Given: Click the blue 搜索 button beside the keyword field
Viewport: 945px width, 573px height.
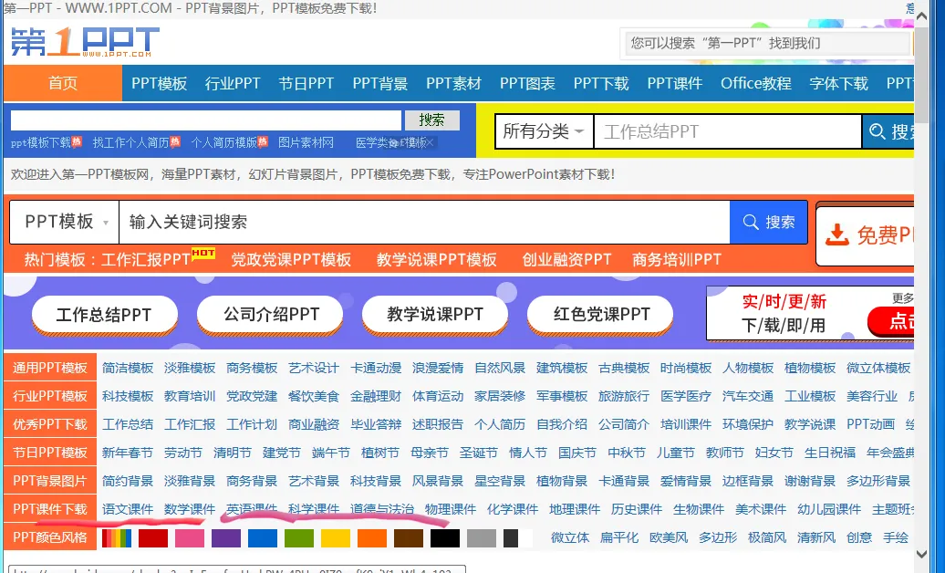Looking at the screenshot, I should coord(768,222).
